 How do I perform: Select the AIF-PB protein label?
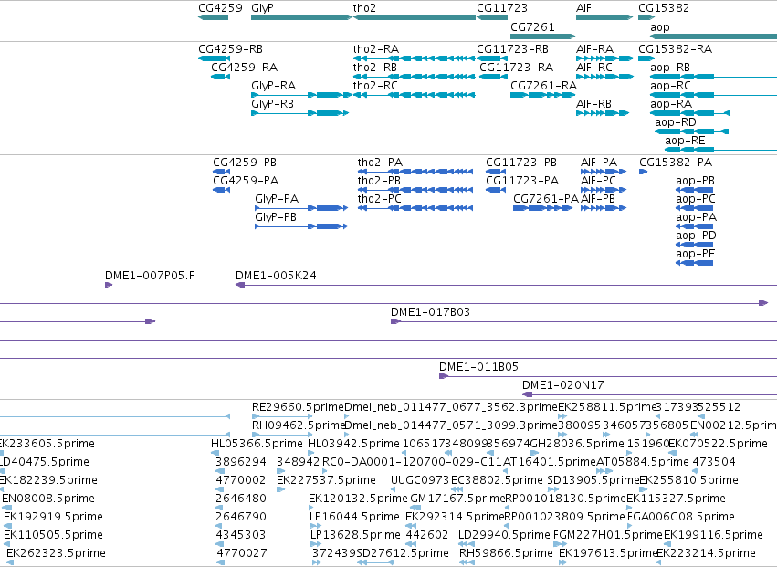click(598, 199)
